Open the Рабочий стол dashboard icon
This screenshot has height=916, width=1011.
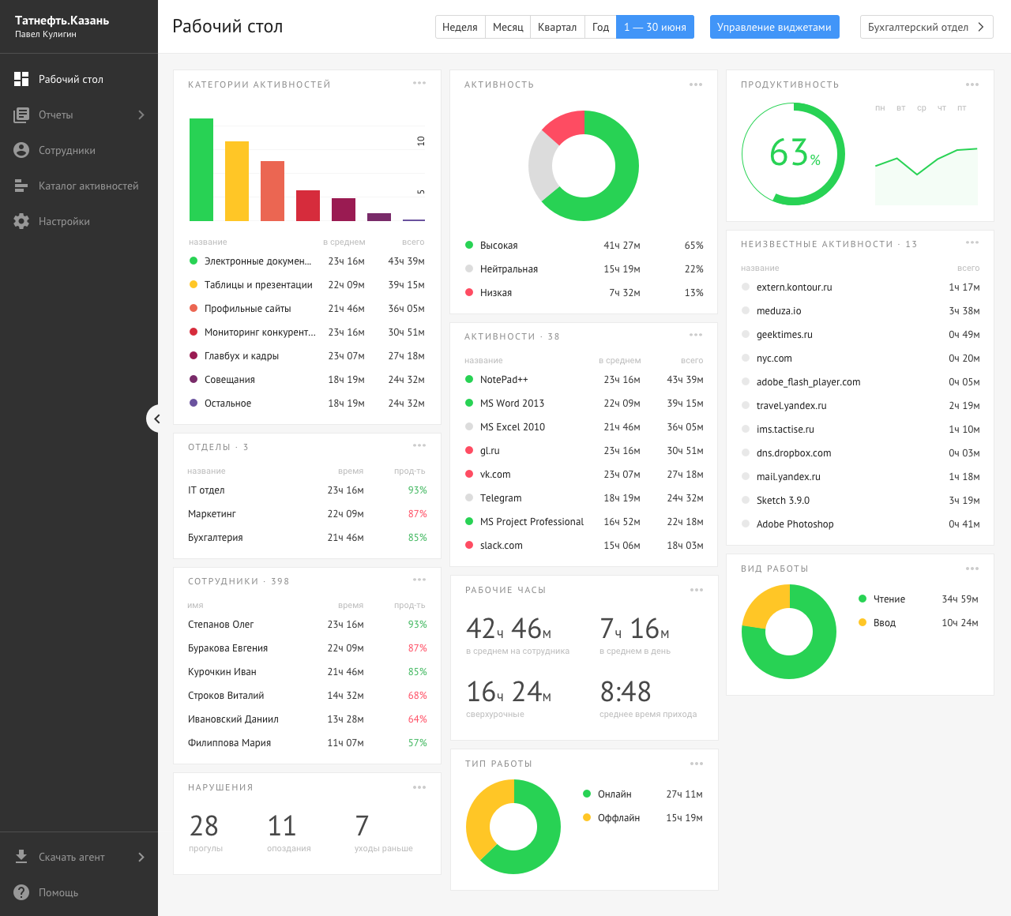tap(21, 79)
